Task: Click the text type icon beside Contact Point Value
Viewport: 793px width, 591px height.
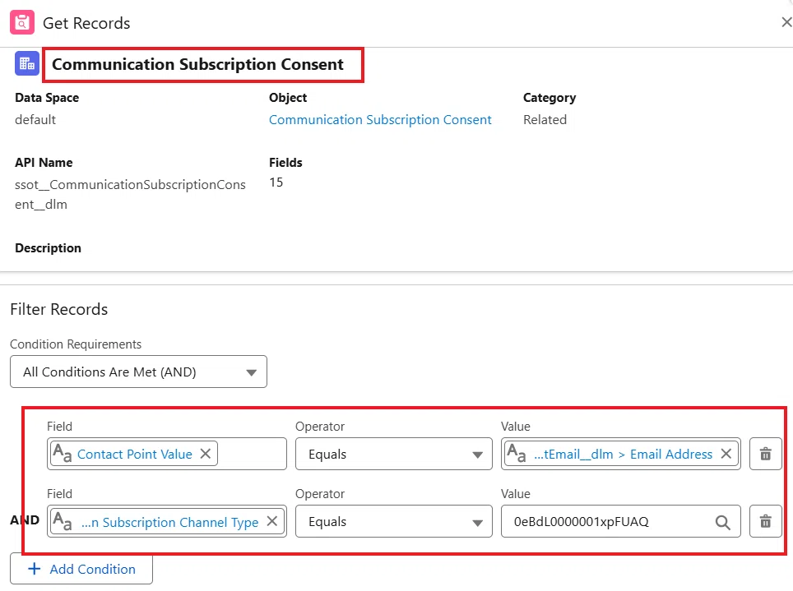Action: (63, 453)
